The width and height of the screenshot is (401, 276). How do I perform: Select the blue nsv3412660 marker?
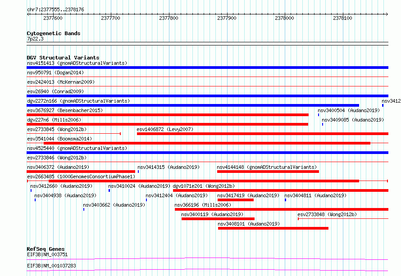tap(31, 190)
